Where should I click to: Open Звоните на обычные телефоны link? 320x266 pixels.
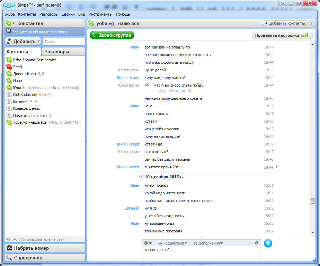click(40, 32)
